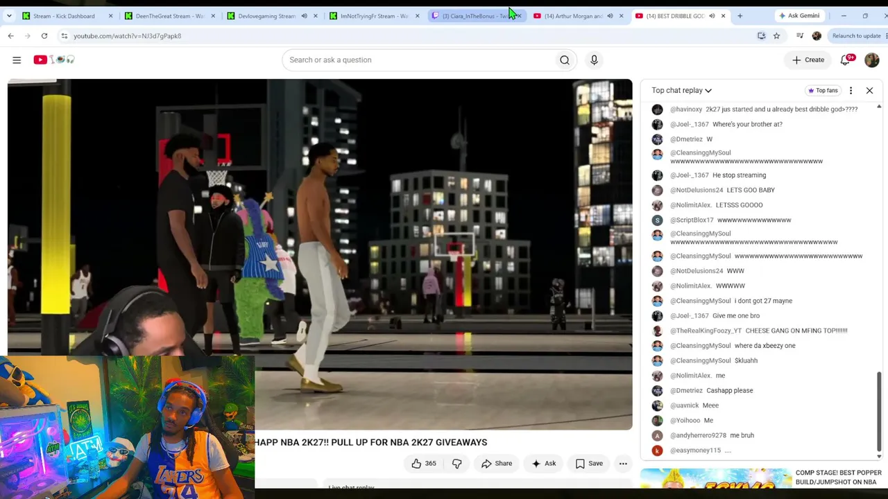The width and height of the screenshot is (888, 499).
Task: Install app icon in the address bar
Action: (762, 36)
